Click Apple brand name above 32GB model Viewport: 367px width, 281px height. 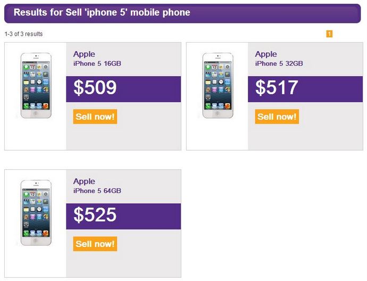click(x=266, y=54)
